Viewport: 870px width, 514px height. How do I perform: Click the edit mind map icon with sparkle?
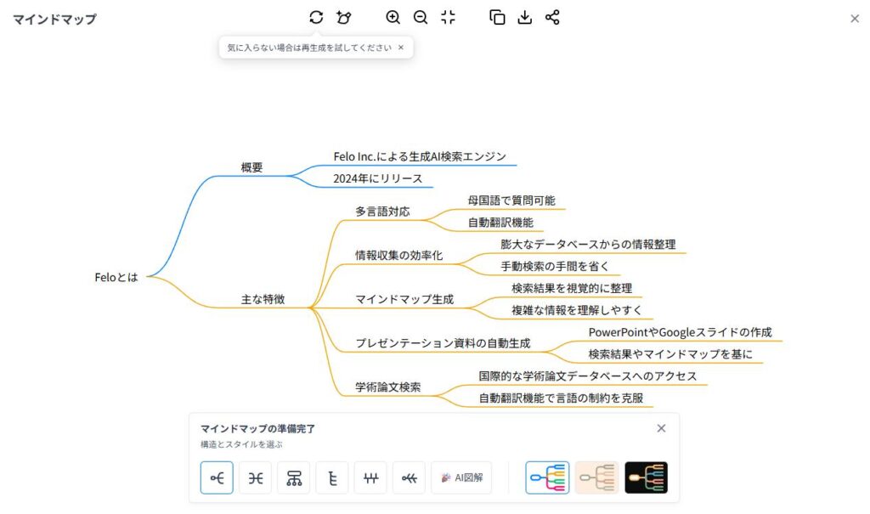point(344,17)
